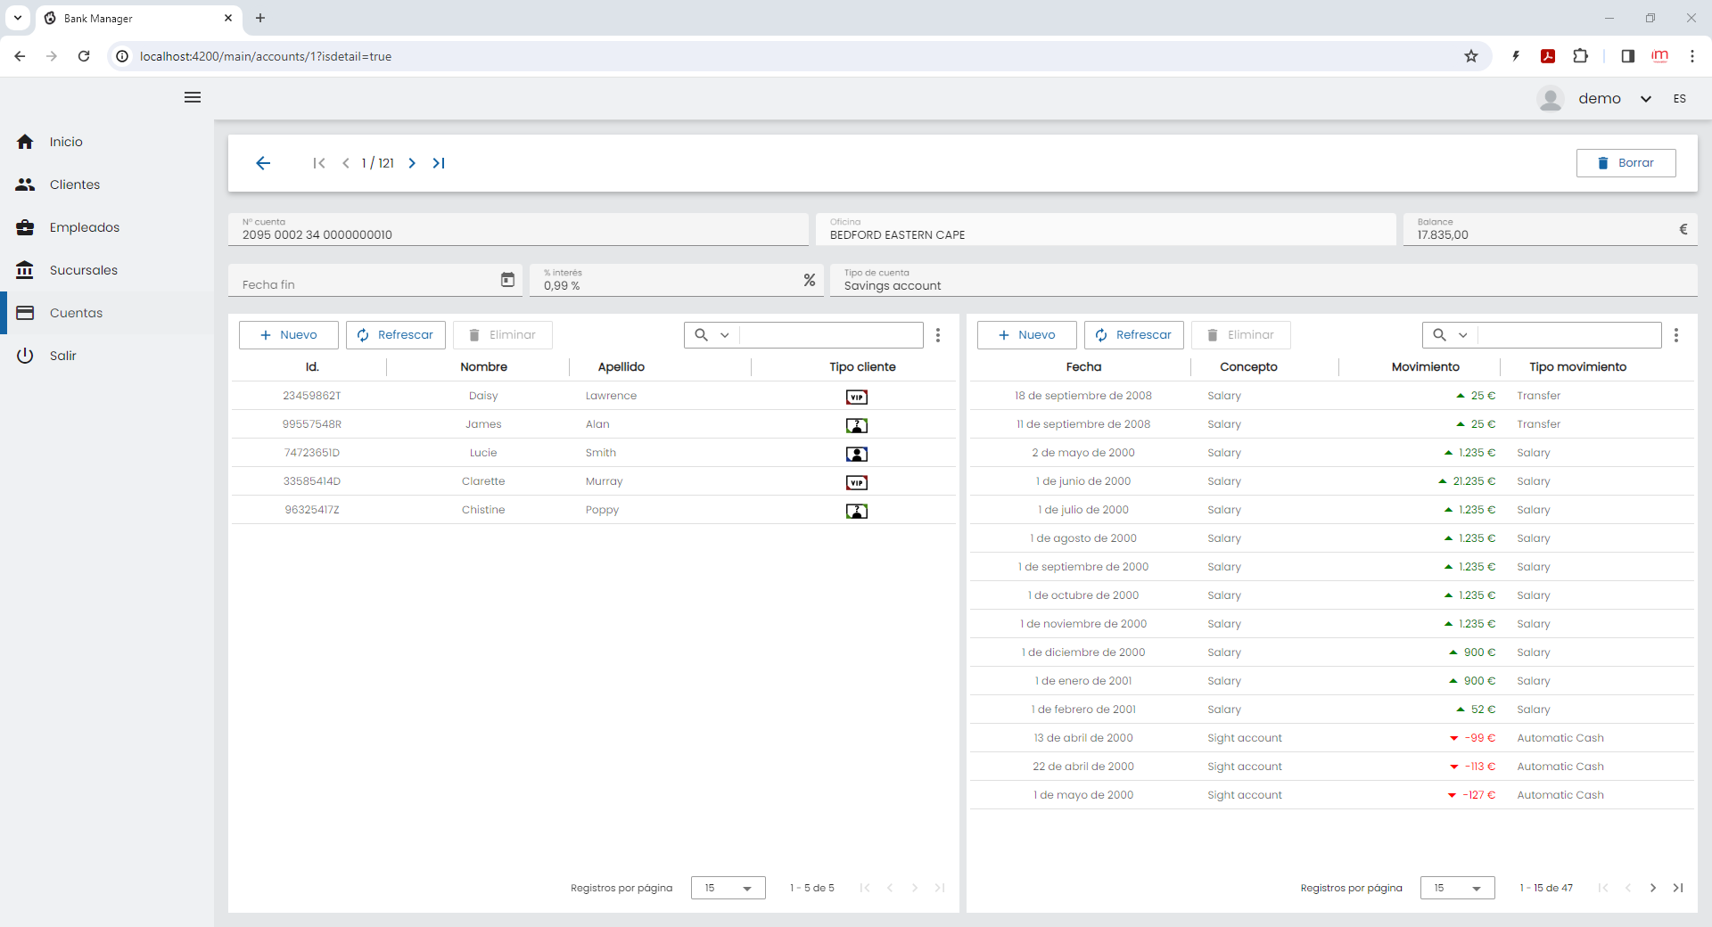1712x927 pixels.
Task: Focus the clients table search field
Action: pyautogui.click(x=831, y=335)
